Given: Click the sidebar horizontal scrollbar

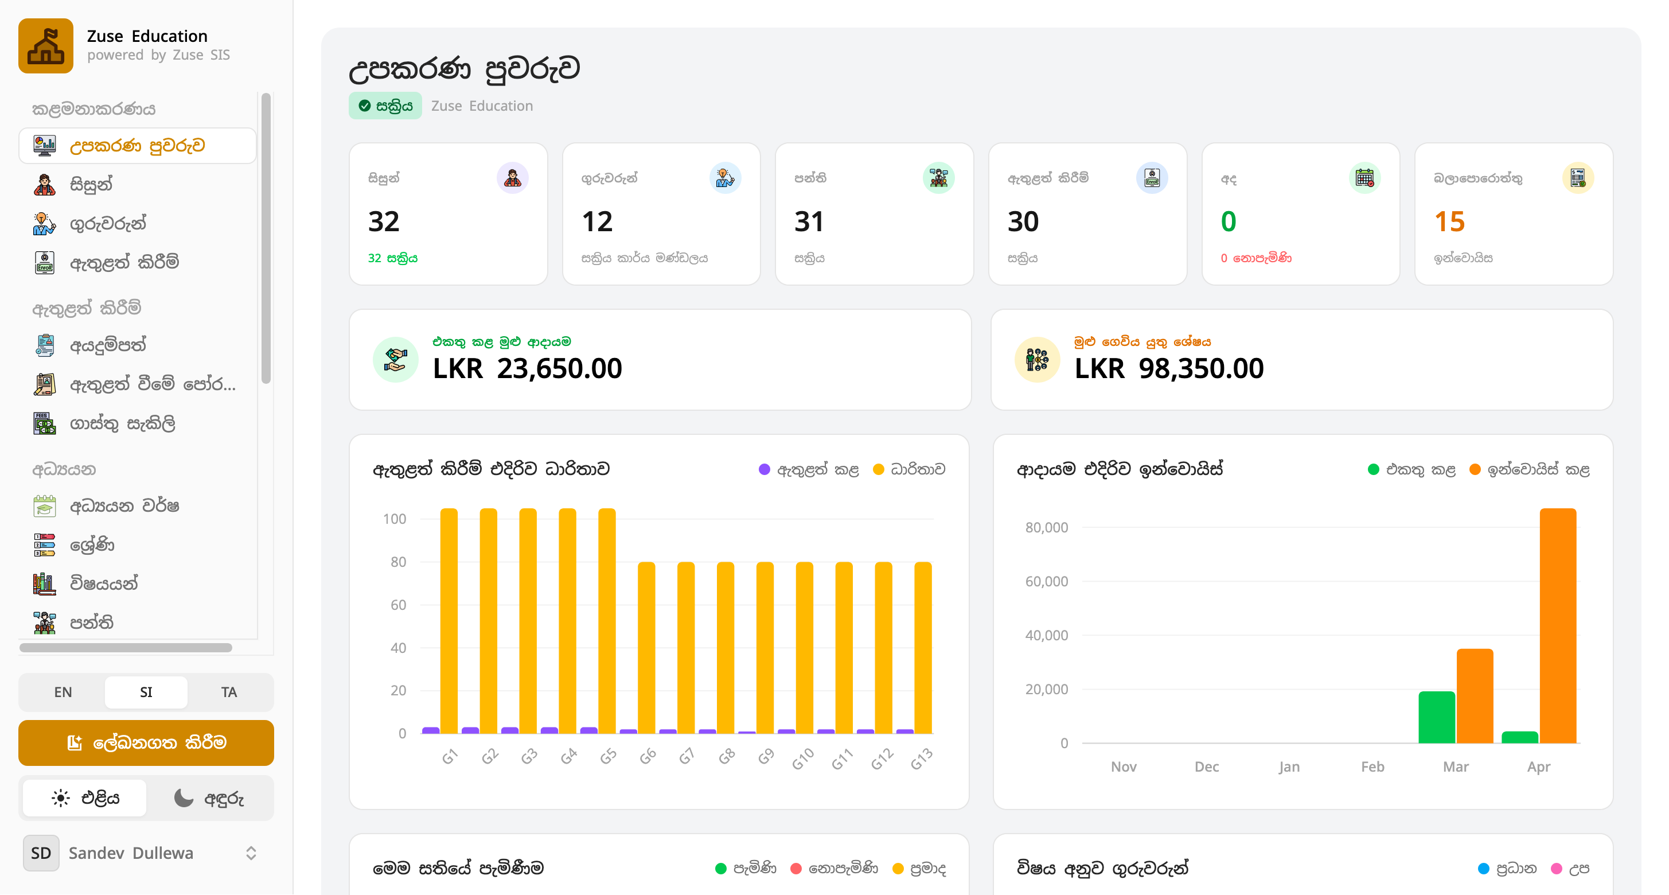Looking at the screenshot, I should [126, 647].
